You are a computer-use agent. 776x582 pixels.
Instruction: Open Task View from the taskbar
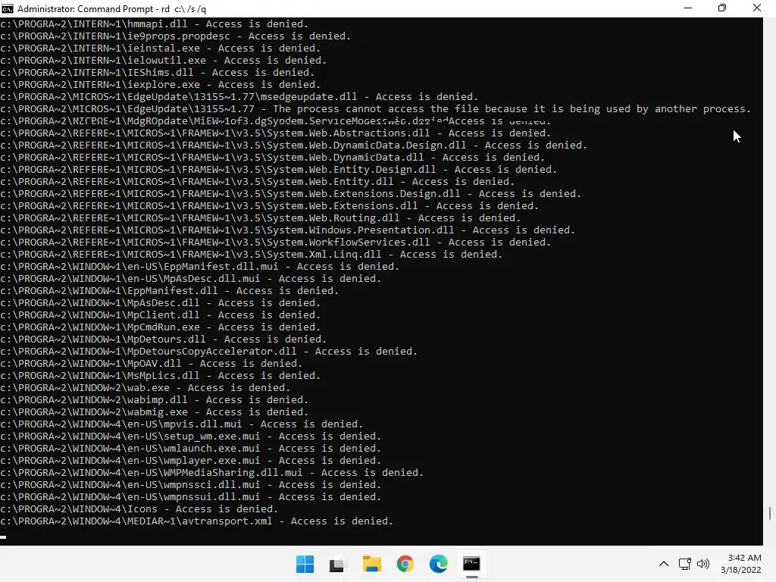pyautogui.click(x=337, y=564)
